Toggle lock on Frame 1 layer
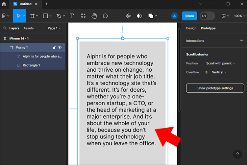Viewport: 247px width, 165px height. [x=54, y=47]
